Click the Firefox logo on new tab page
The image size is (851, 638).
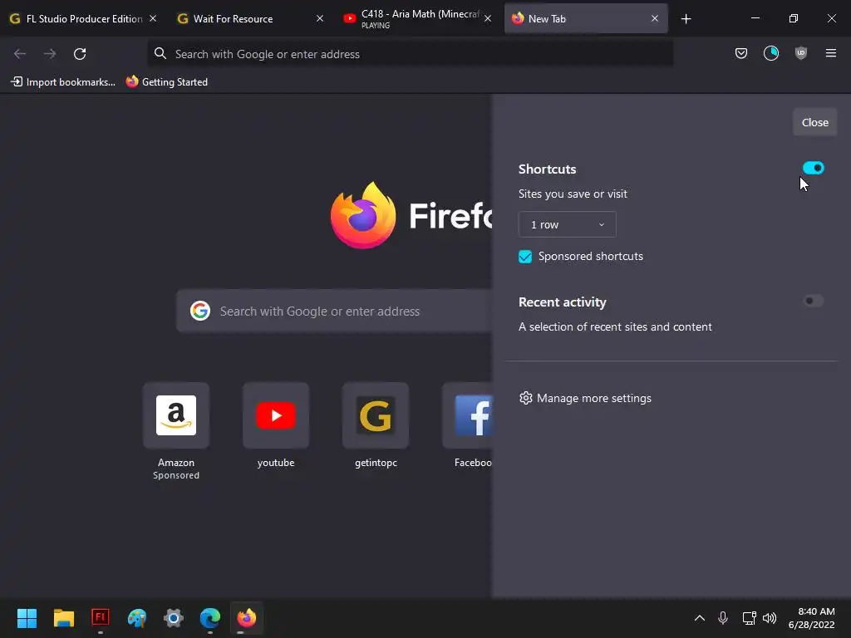tap(363, 215)
